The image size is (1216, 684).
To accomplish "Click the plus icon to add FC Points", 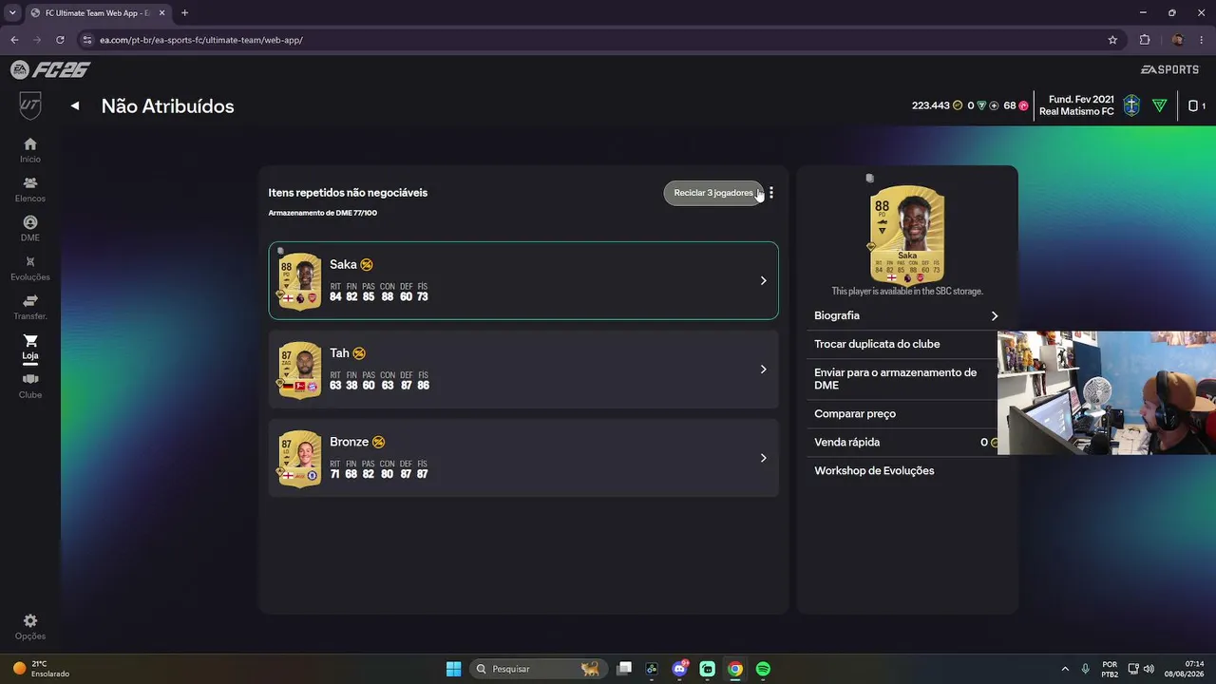I will 994,105.
